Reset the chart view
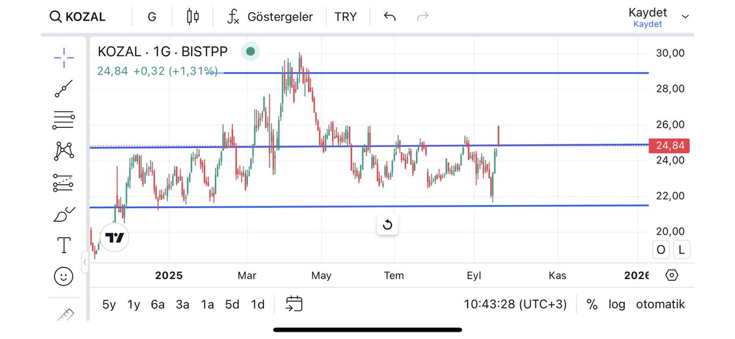Image resolution: width=735 pixels, height=339 pixels. point(387,225)
